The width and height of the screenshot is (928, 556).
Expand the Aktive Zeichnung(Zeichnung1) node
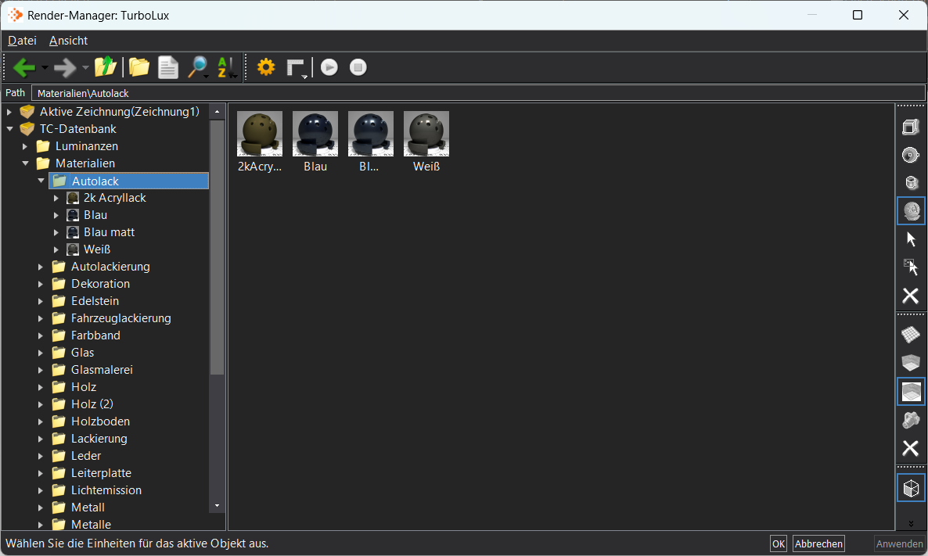(x=9, y=112)
